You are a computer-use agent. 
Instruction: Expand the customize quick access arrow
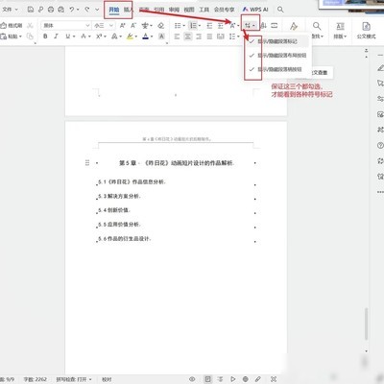click(97, 10)
